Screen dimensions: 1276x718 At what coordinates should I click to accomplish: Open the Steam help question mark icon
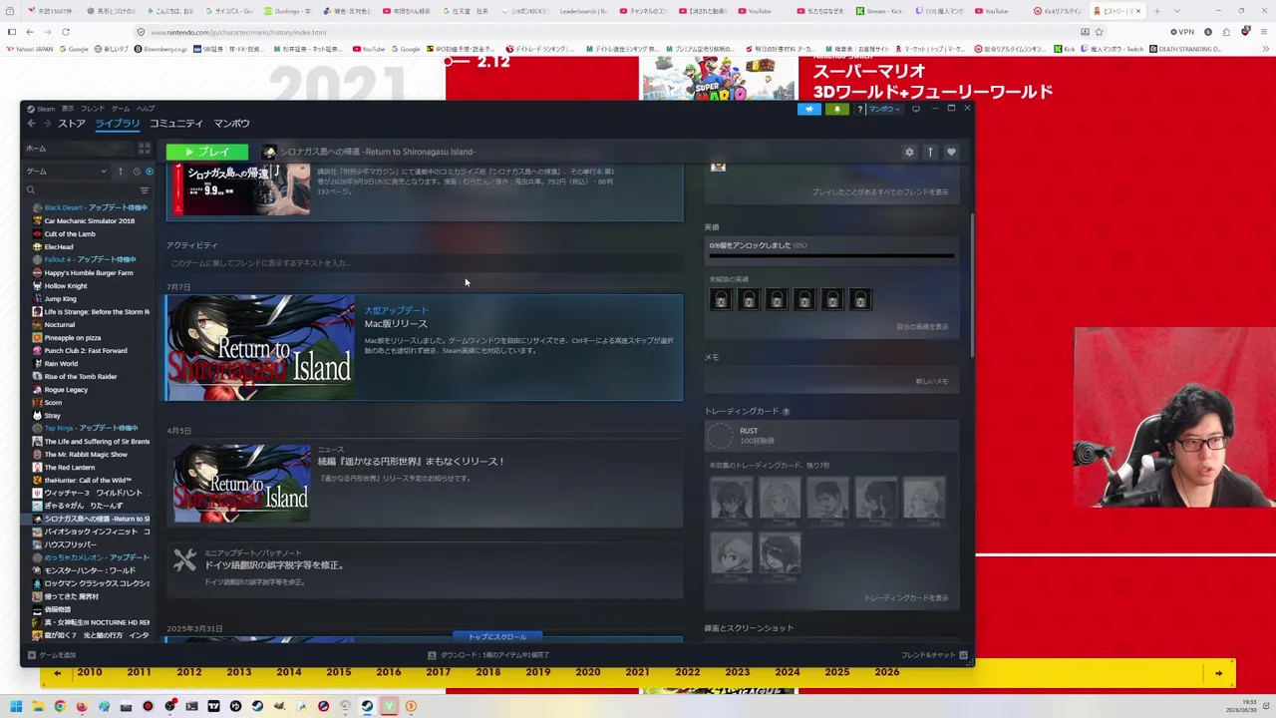click(x=859, y=109)
